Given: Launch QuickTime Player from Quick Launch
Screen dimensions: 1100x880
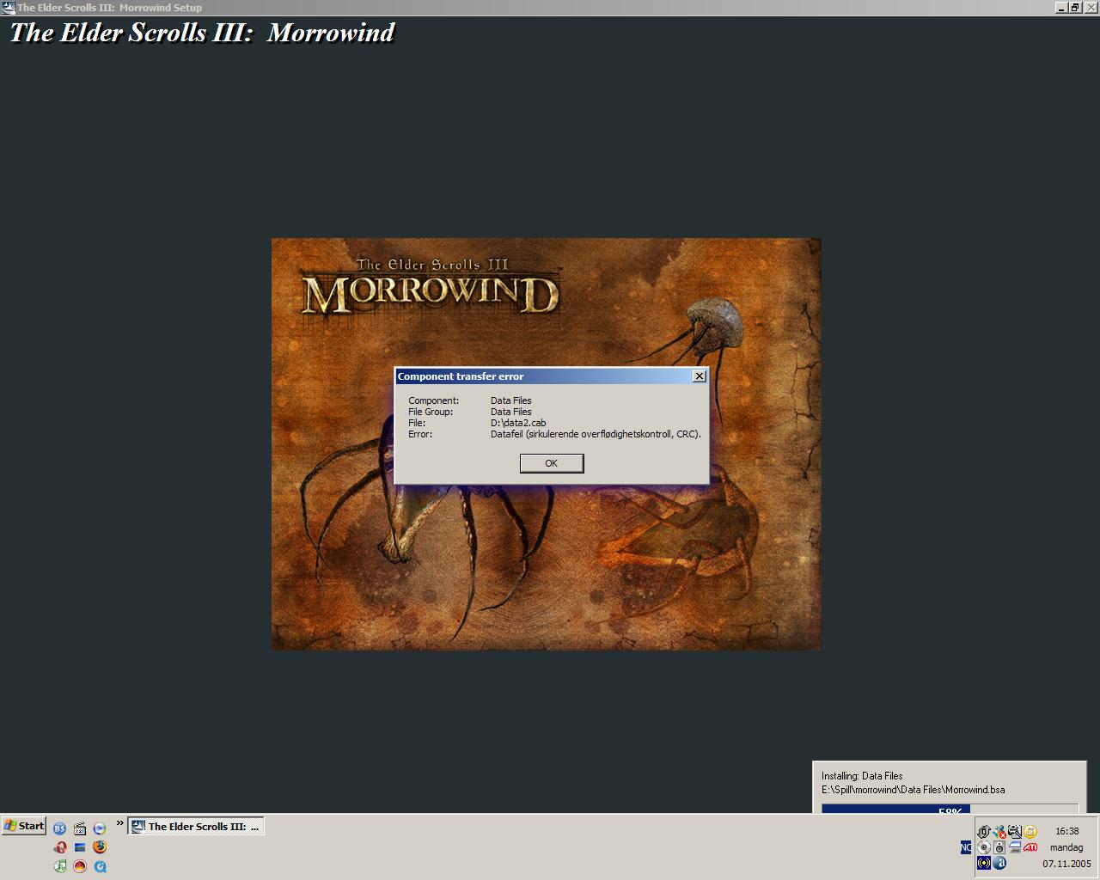Looking at the screenshot, I should pyautogui.click(x=100, y=866).
